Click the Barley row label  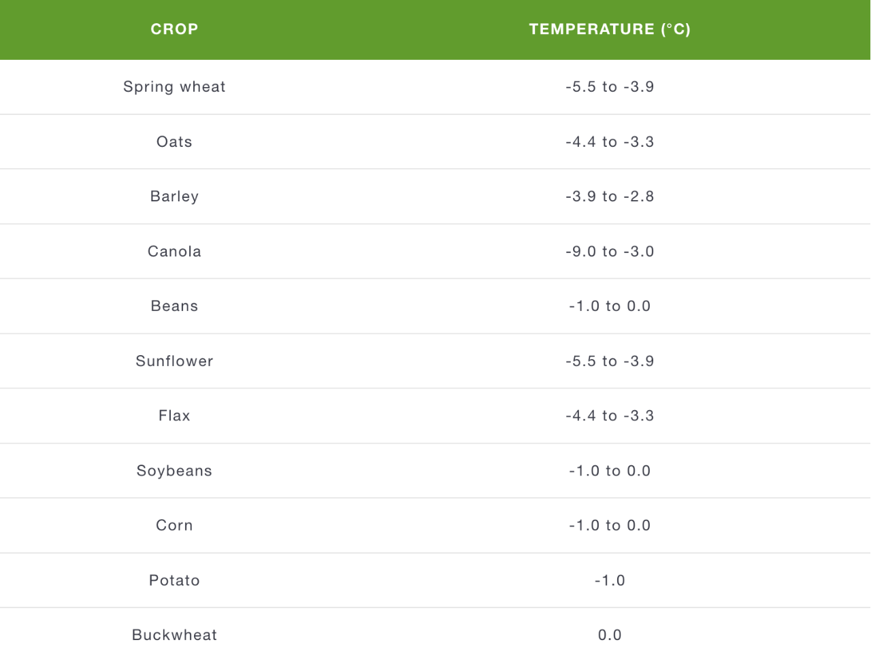tap(174, 197)
